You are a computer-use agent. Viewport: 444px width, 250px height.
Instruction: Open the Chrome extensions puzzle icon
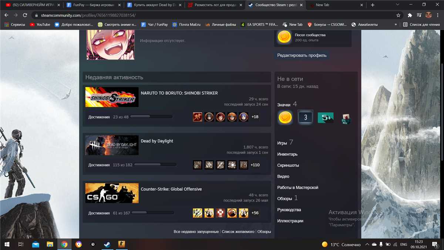[410, 15]
